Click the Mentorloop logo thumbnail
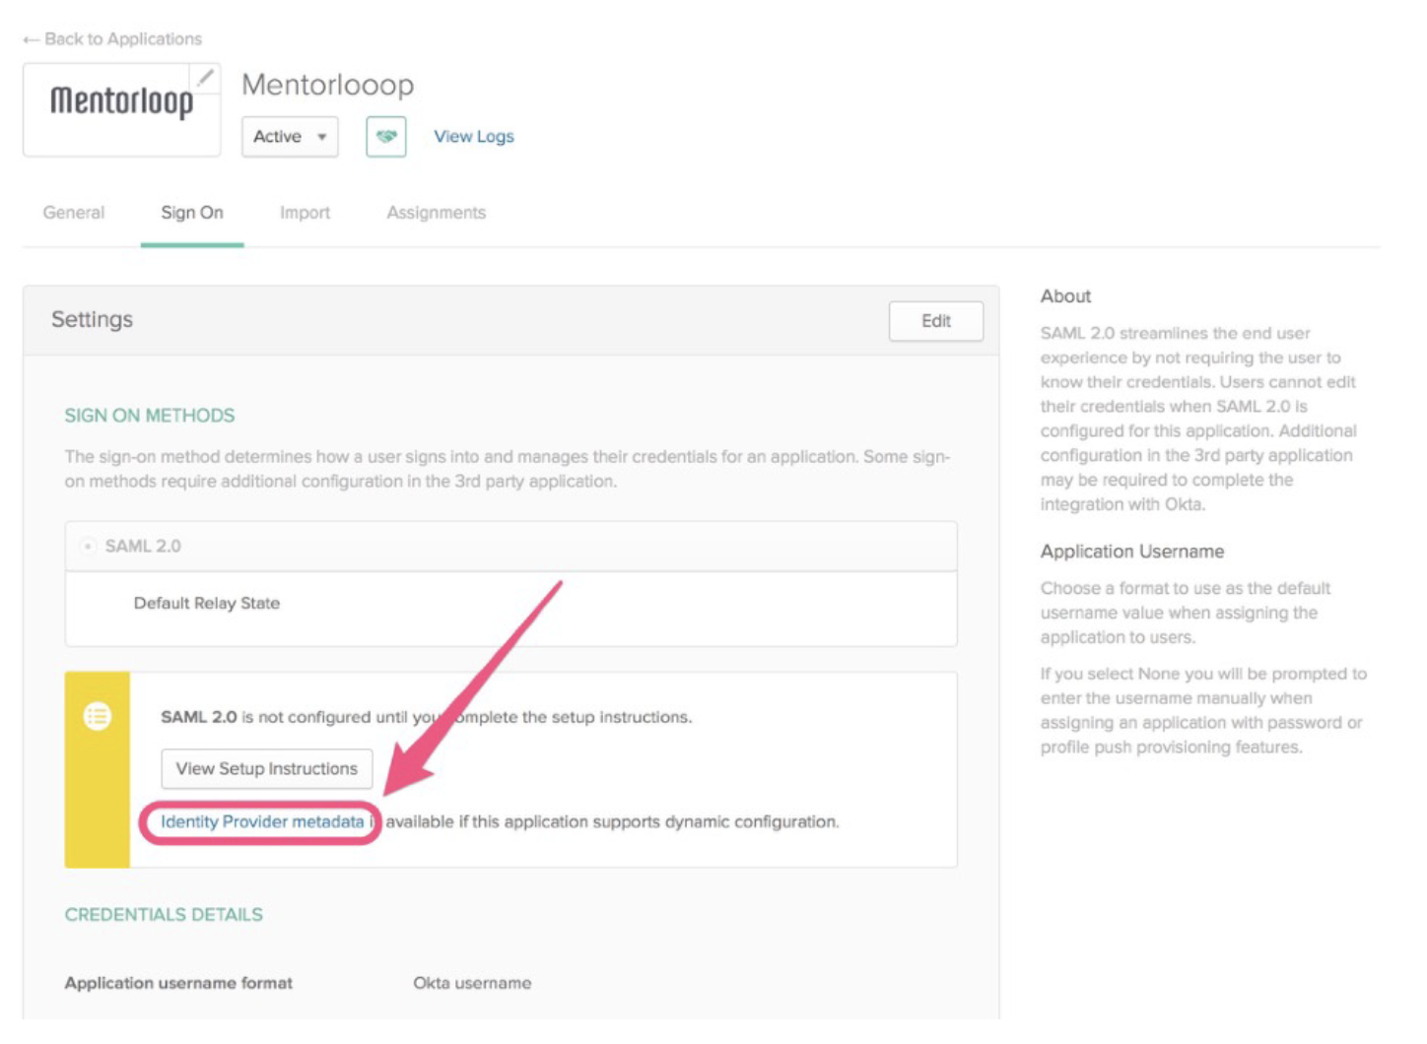Screen dimensions: 1427x1044 click(121, 109)
